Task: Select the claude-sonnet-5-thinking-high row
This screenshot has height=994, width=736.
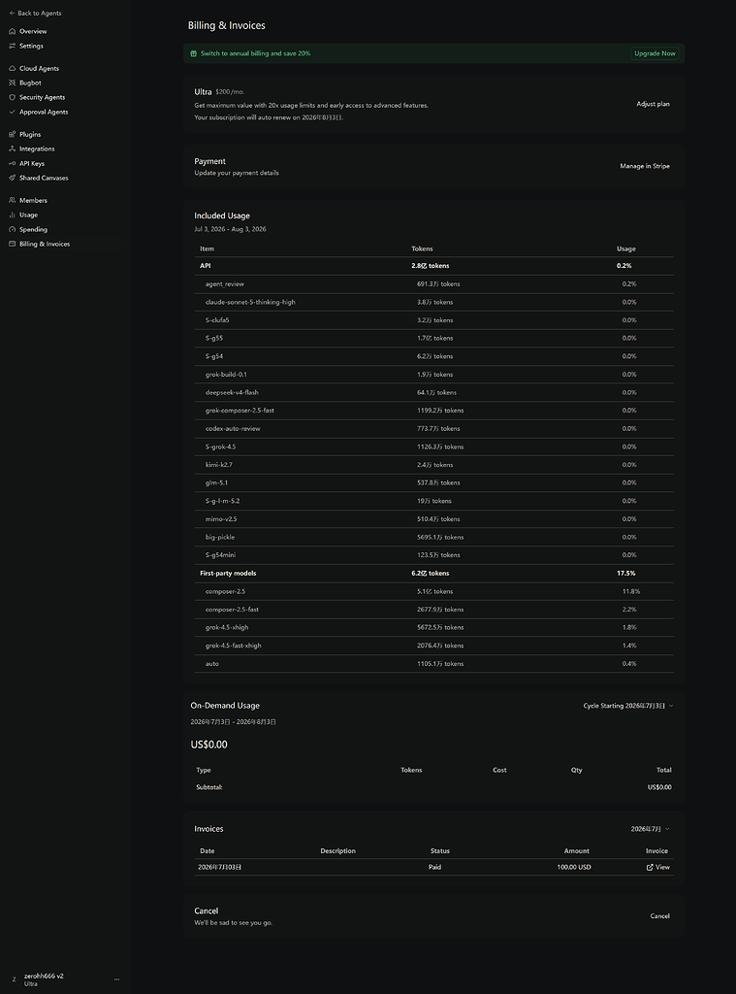Action: (433, 303)
